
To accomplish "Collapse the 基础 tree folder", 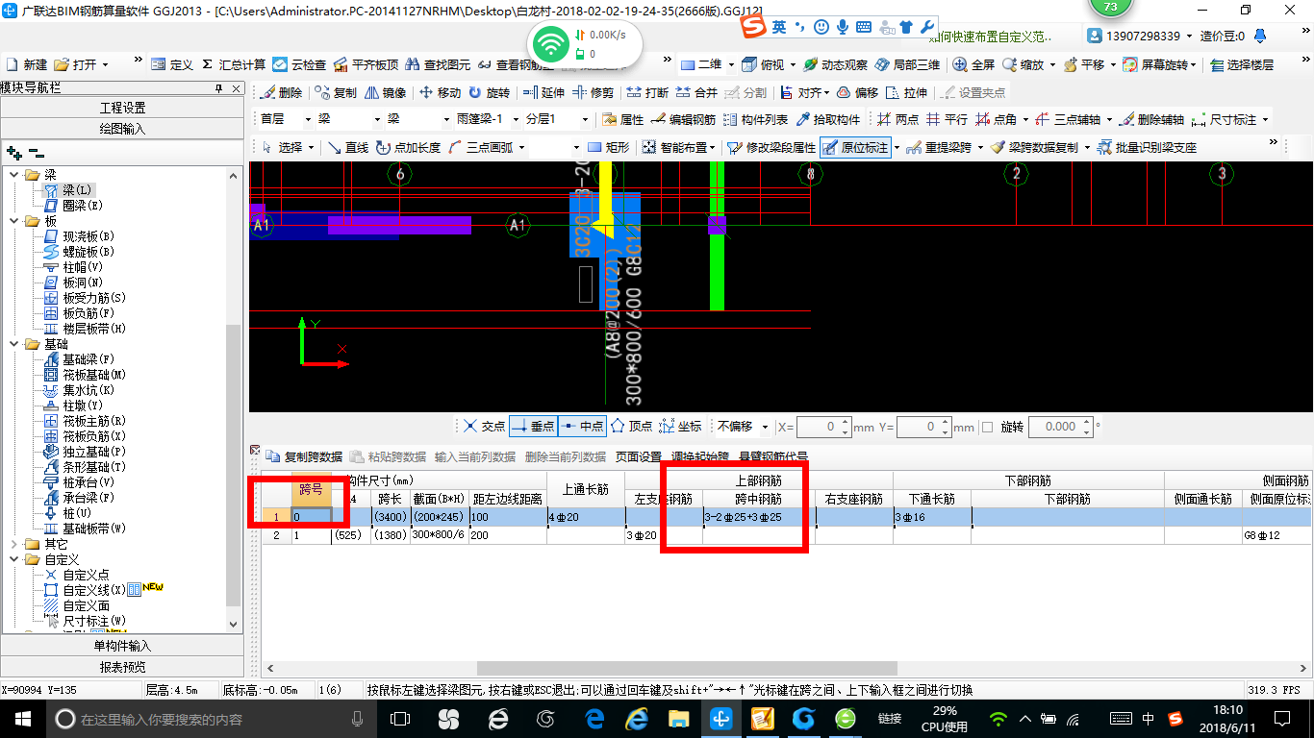I will pos(13,344).
